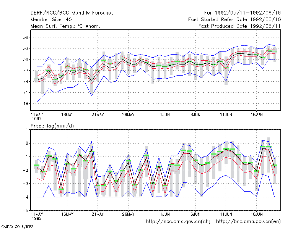Click the 21MAY label under precipitation chart
The height and width of the screenshot is (229, 306).
tap(98, 214)
